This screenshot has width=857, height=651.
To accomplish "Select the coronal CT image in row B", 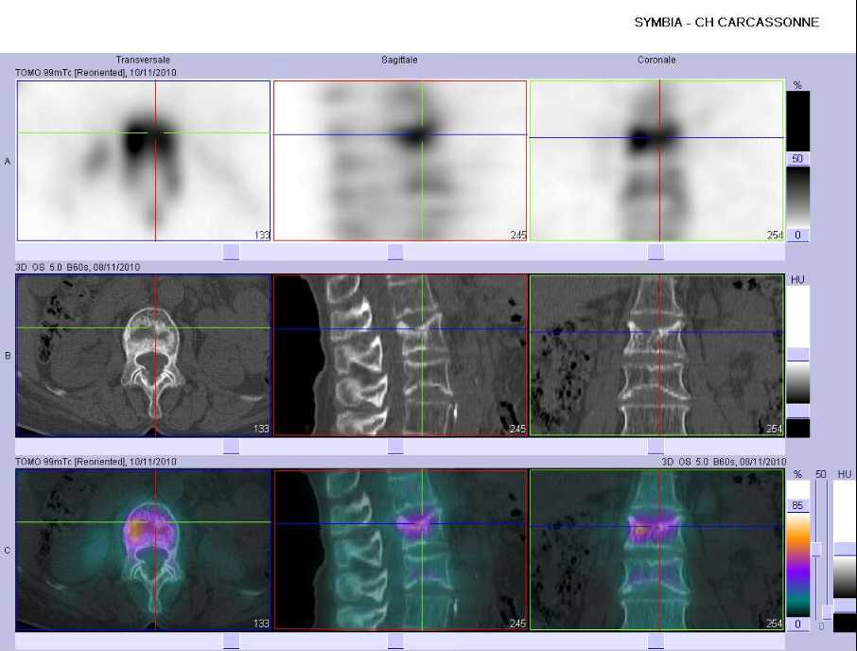I will coord(656,355).
